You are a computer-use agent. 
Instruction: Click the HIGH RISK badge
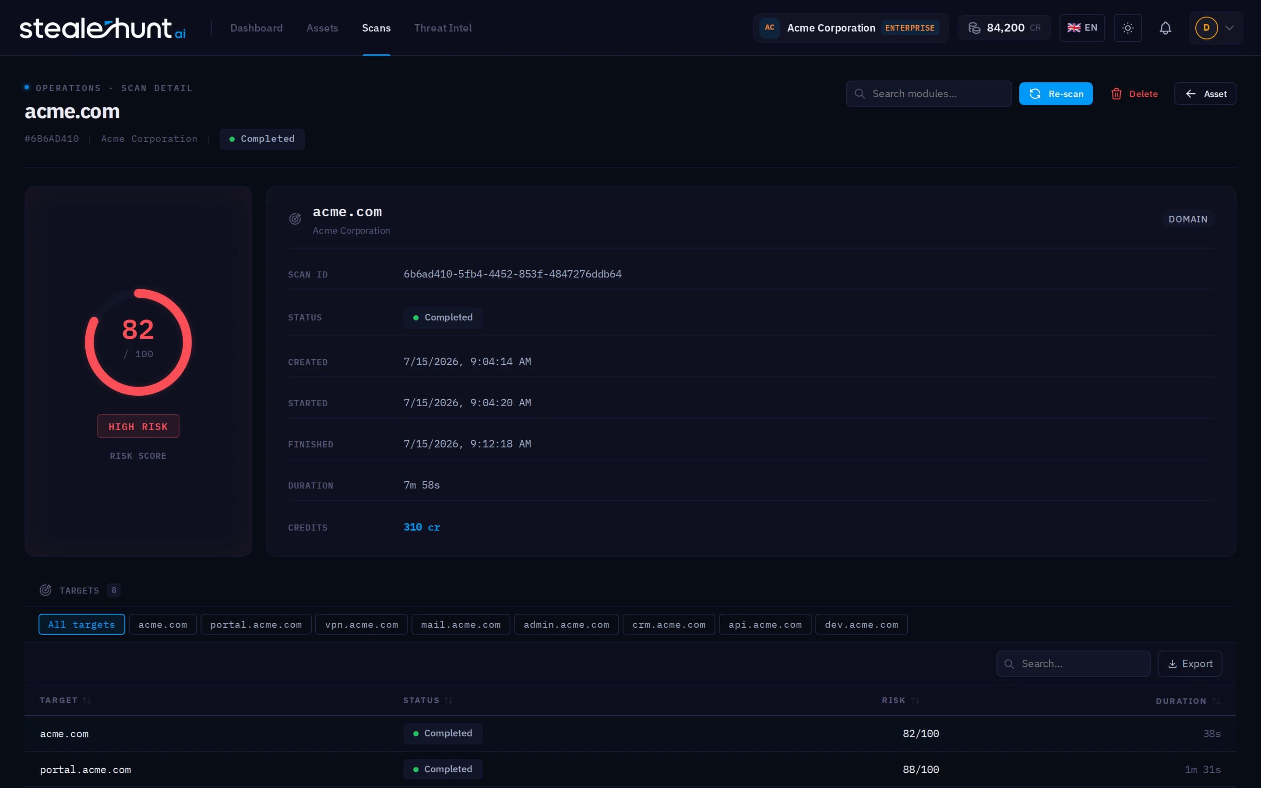[x=138, y=426]
